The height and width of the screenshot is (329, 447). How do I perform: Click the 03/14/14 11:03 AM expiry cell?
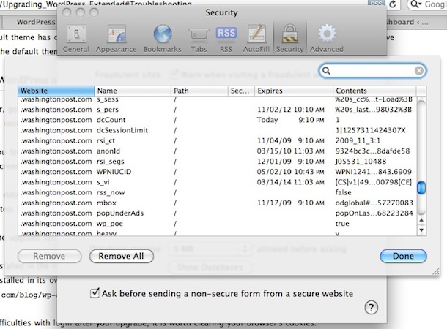pos(290,182)
